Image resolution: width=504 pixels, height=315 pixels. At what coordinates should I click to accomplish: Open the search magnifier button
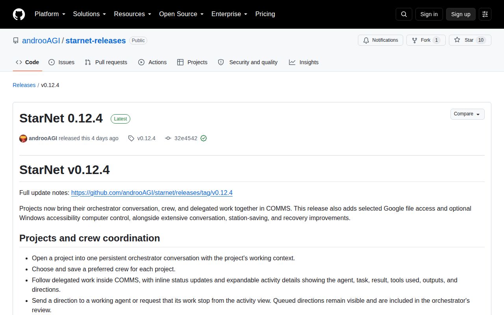(404, 14)
